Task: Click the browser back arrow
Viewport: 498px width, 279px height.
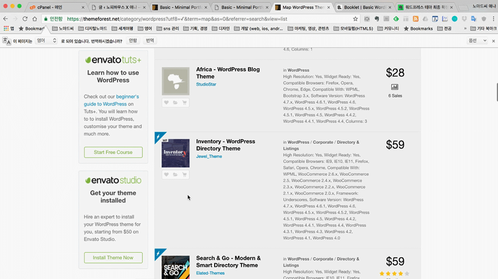Action: (5, 19)
